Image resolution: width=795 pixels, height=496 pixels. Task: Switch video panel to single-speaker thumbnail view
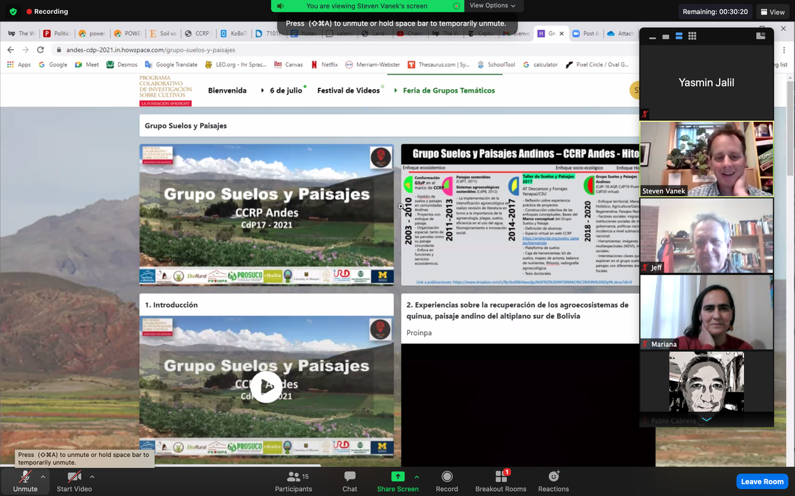click(665, 36)
